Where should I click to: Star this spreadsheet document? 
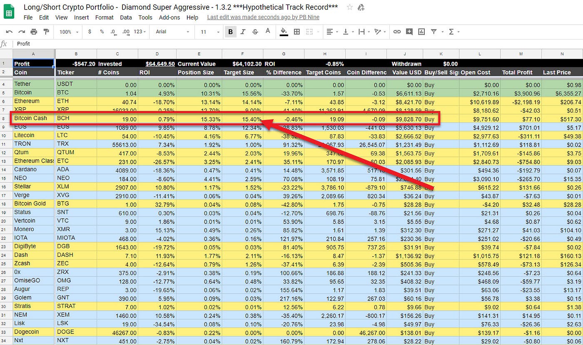coord(350,7)
